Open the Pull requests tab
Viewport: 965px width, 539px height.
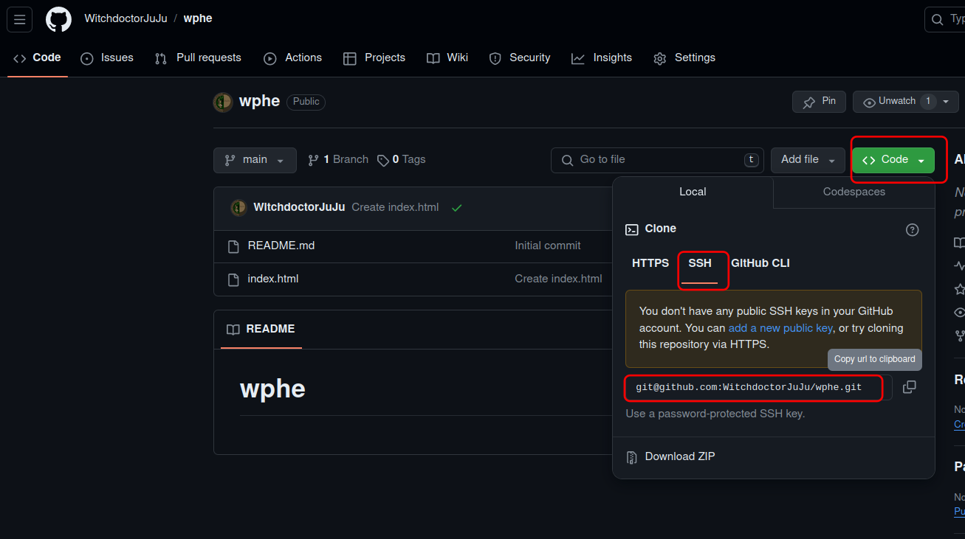click(199, 58)
